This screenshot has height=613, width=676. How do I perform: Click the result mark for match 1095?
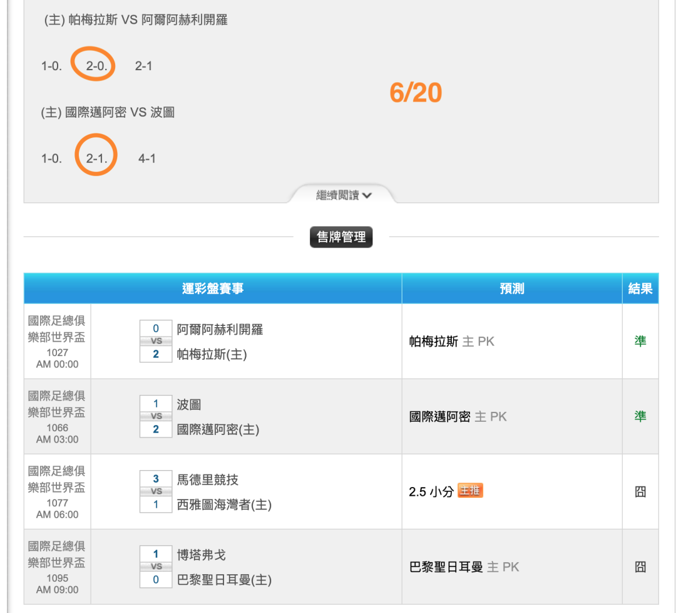coord(640,567)
